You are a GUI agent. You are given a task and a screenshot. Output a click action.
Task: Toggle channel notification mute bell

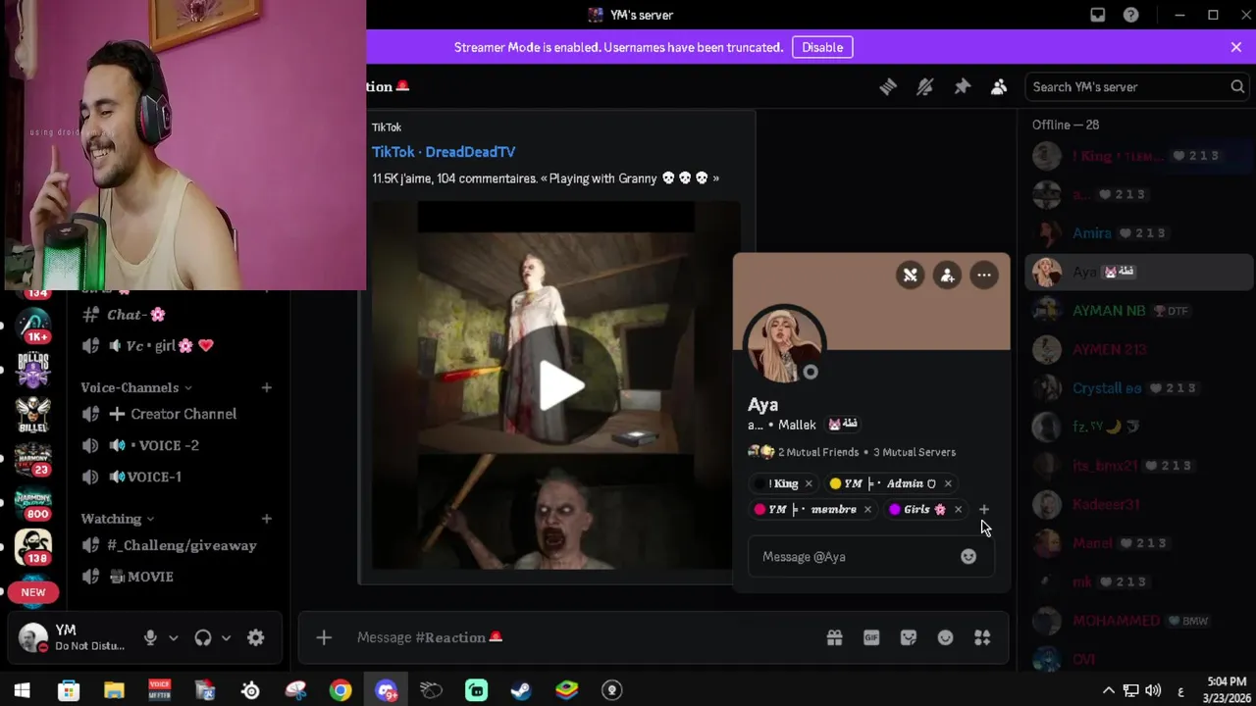[x=925, y=87]
